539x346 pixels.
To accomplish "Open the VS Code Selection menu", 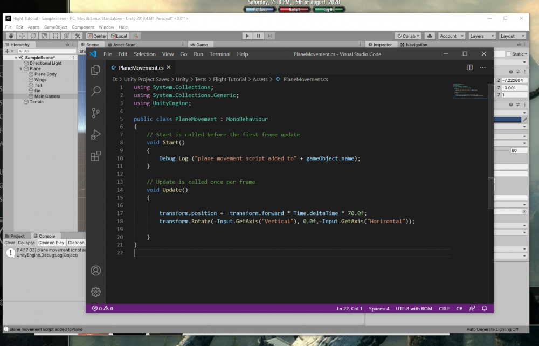I will (x=144, y=54).
